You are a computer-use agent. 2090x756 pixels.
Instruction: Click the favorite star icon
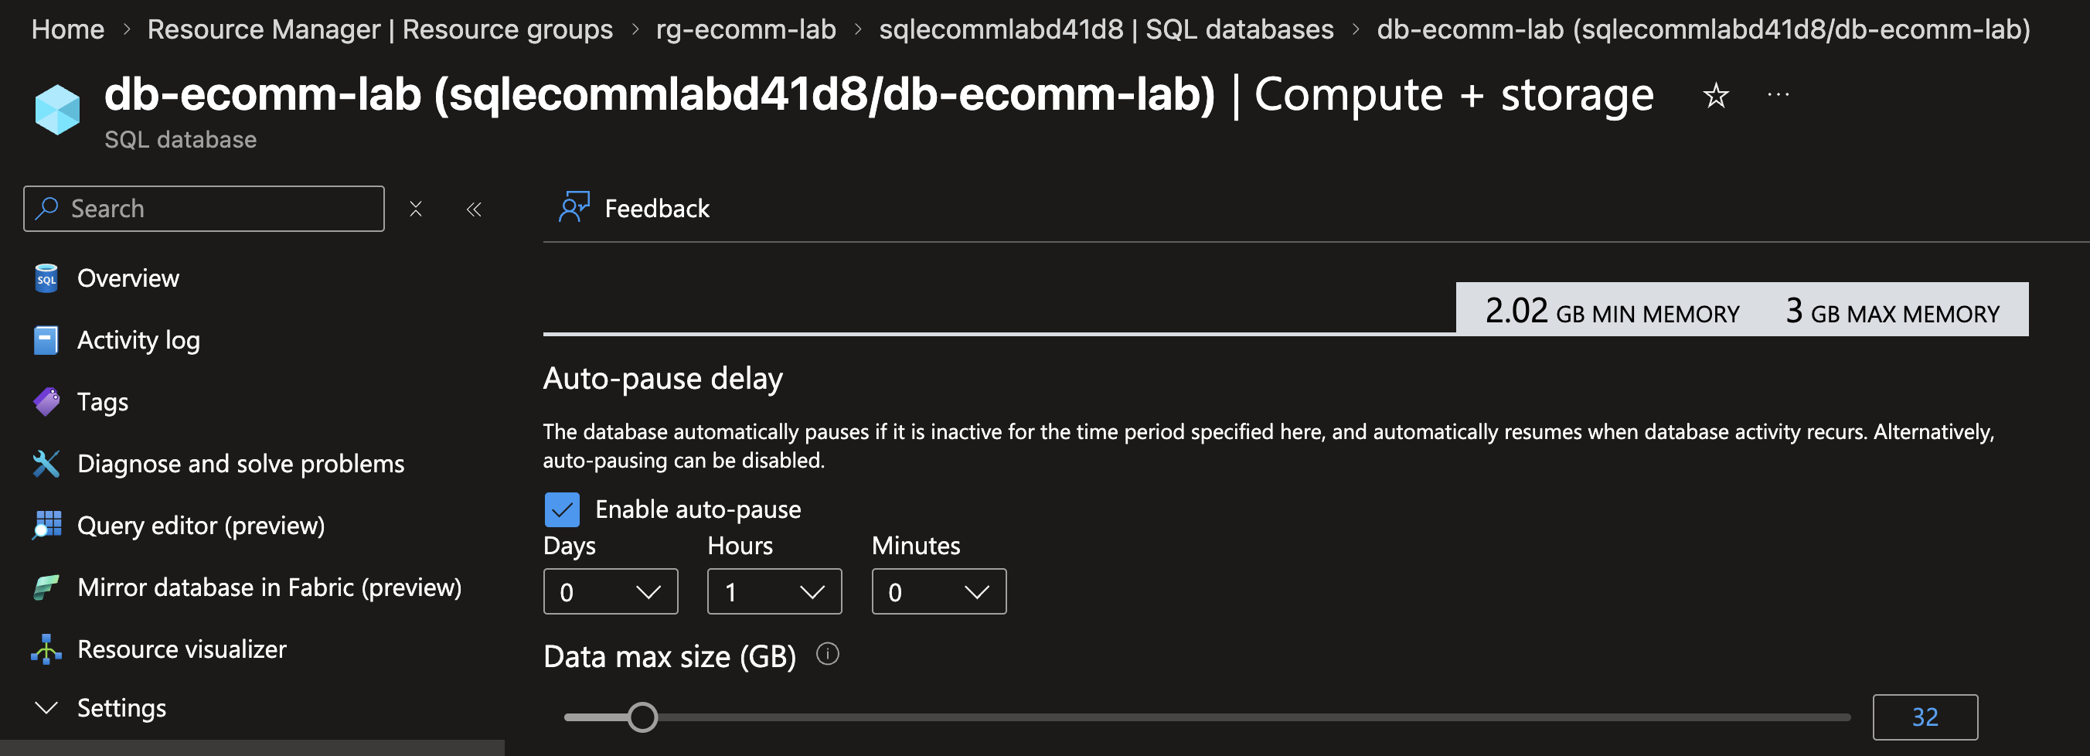coord(1715,96)
